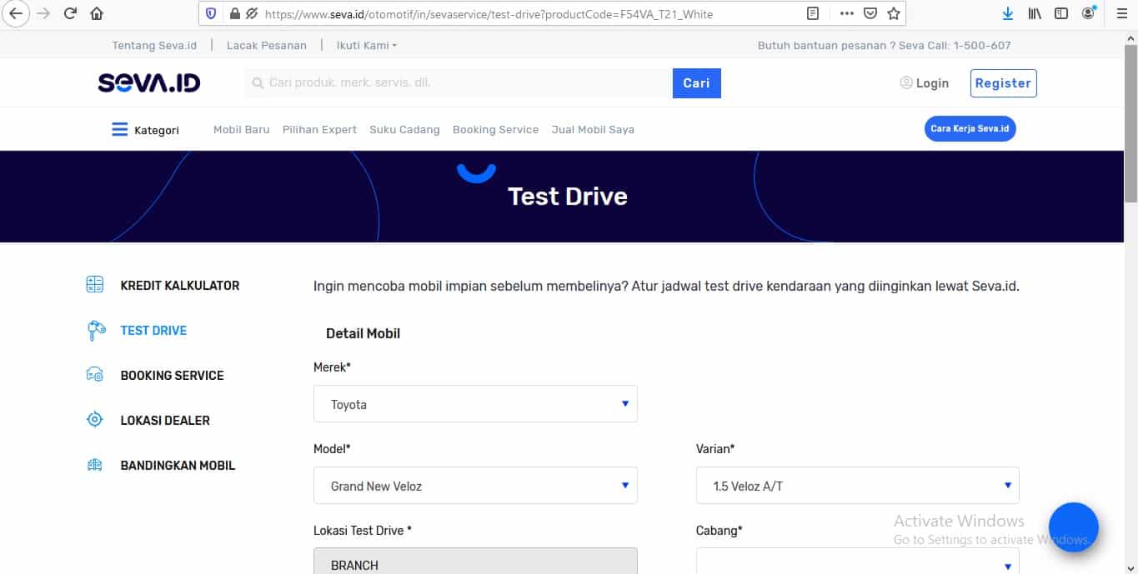
Task: Open the downloads arrow icon
Action: point(1008,13)
